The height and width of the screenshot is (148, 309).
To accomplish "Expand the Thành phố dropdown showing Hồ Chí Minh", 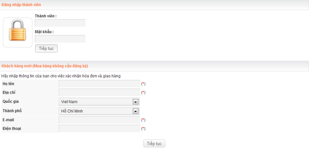I will [99, 111].
